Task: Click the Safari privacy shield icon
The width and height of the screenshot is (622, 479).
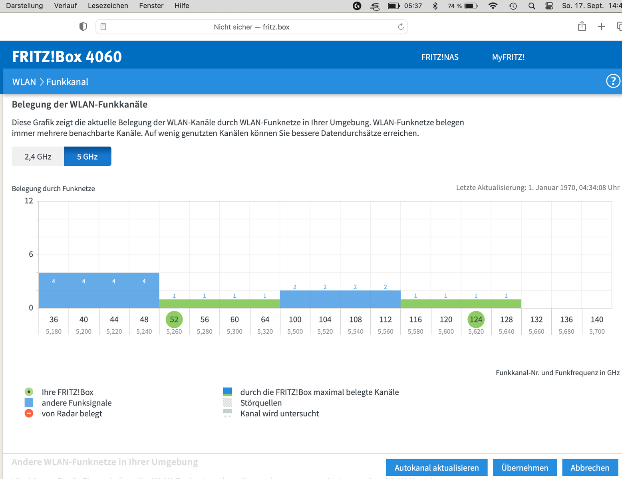Action: 83,27
